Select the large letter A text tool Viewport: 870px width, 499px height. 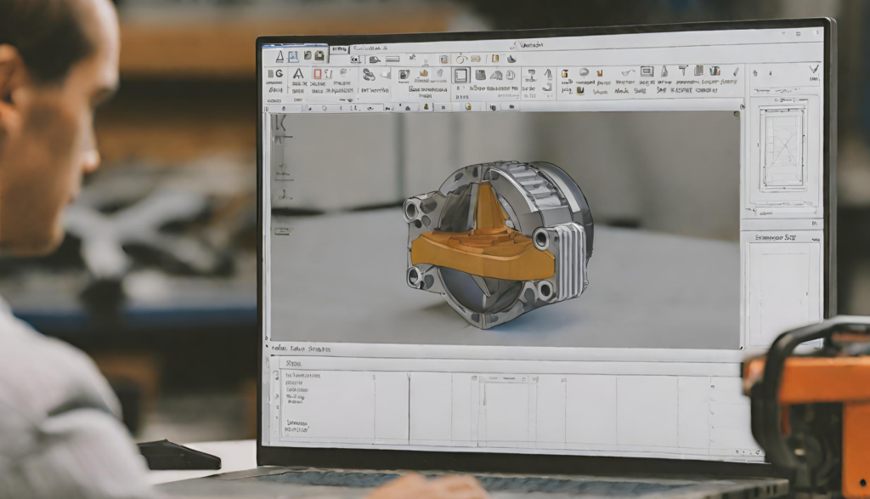(x=298, y=74)
